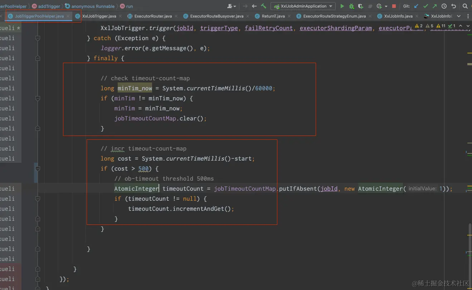Screen dimensions: 472x290
Task: Open the code-with-me user dropdown
Action: coord(232,6)
